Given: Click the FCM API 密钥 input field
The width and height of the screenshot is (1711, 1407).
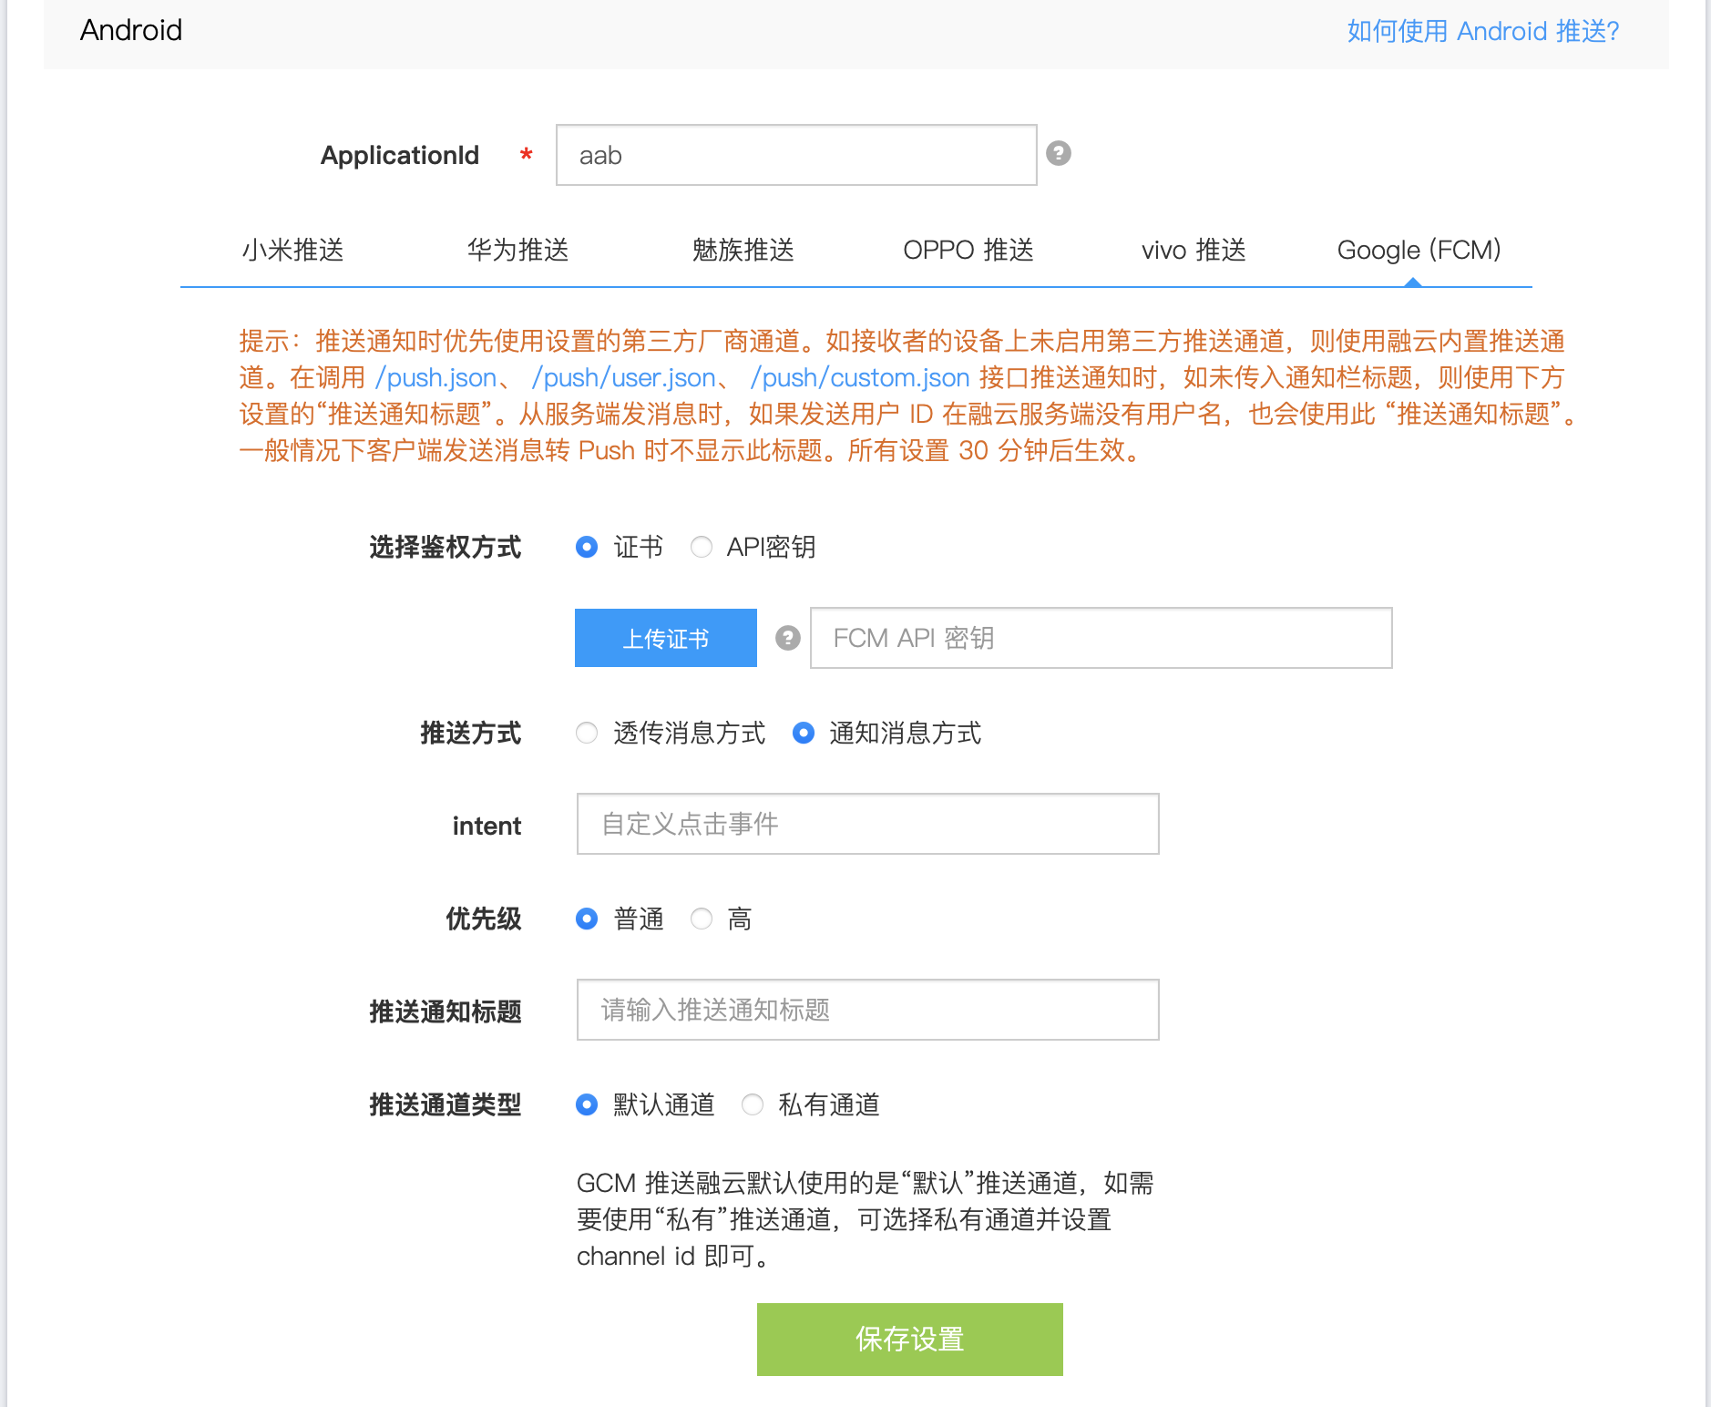Looking at the screenshot, I should pyautogui.click(x=1101, y=638).
